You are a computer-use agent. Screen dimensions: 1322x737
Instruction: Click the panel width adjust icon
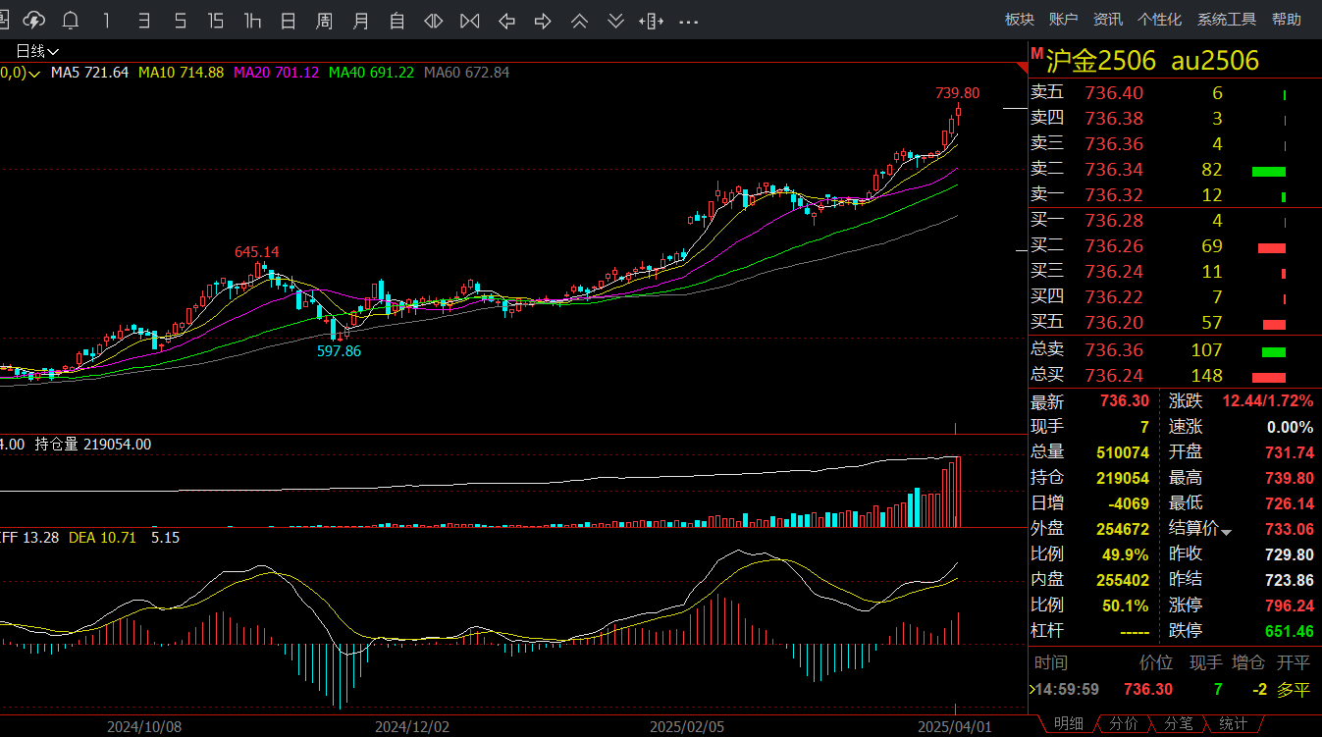(x=652, y=20)
